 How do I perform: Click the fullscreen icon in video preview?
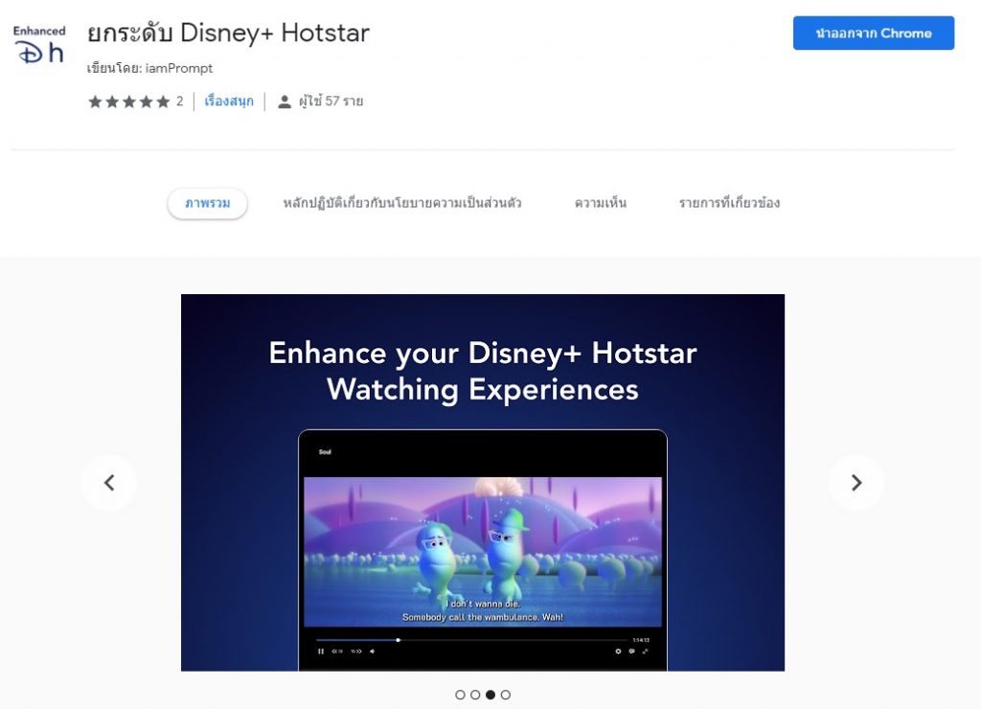645,652
